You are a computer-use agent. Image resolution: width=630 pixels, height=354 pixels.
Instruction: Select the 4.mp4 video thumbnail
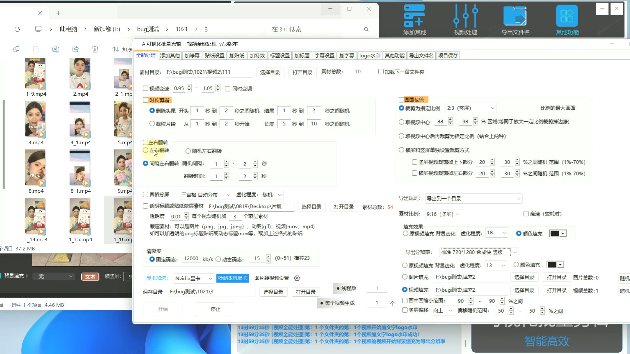point(35,119)
